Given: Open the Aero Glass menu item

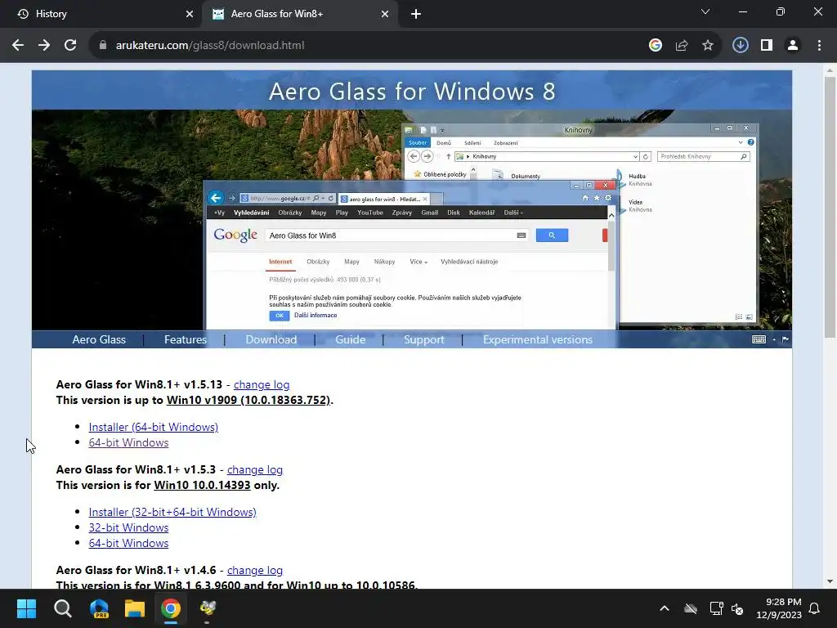Looking at the screenshot, I should [99, 339].
